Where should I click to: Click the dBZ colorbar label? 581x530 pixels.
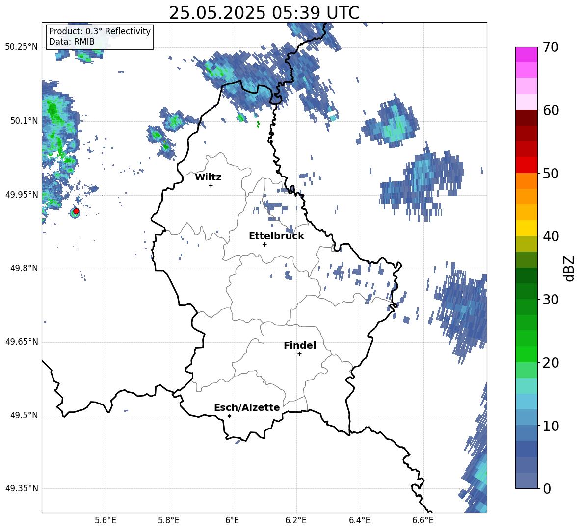(569, 268)
